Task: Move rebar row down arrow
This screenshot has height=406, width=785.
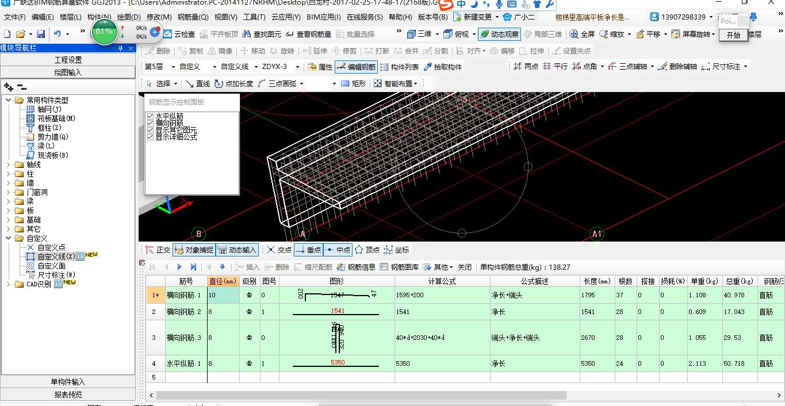Action: click(x=223, y=267)
